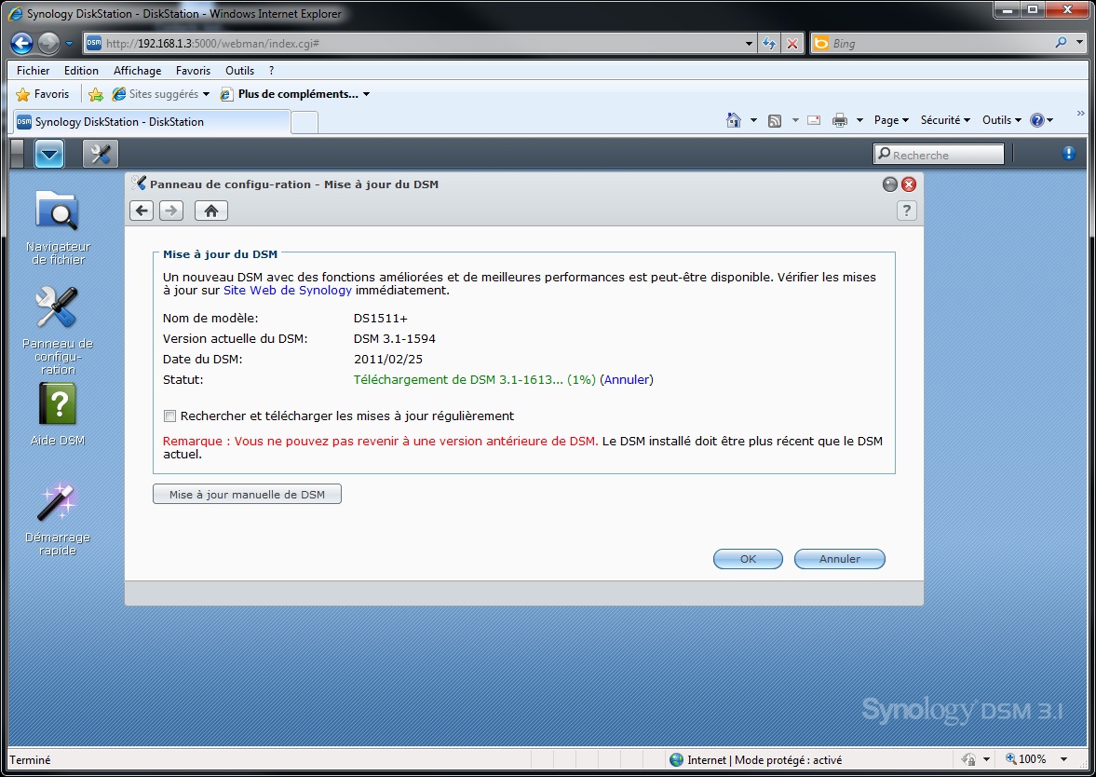Click the OK button
This screenshot has height=777, width=1096.
(748, 559)
